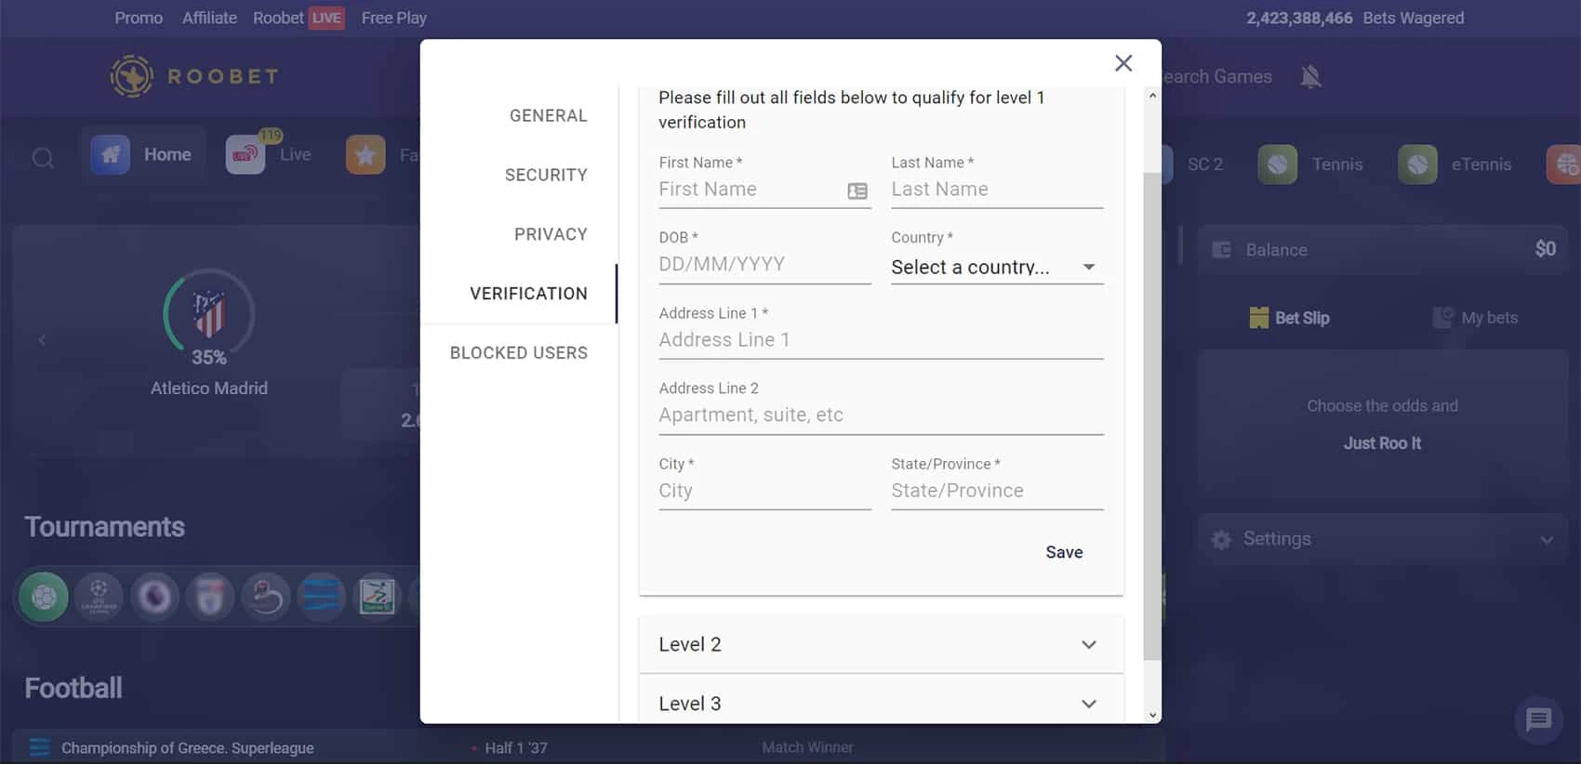Open Roobet LIVE link
1581x764 pixels.
pos(298,18)
